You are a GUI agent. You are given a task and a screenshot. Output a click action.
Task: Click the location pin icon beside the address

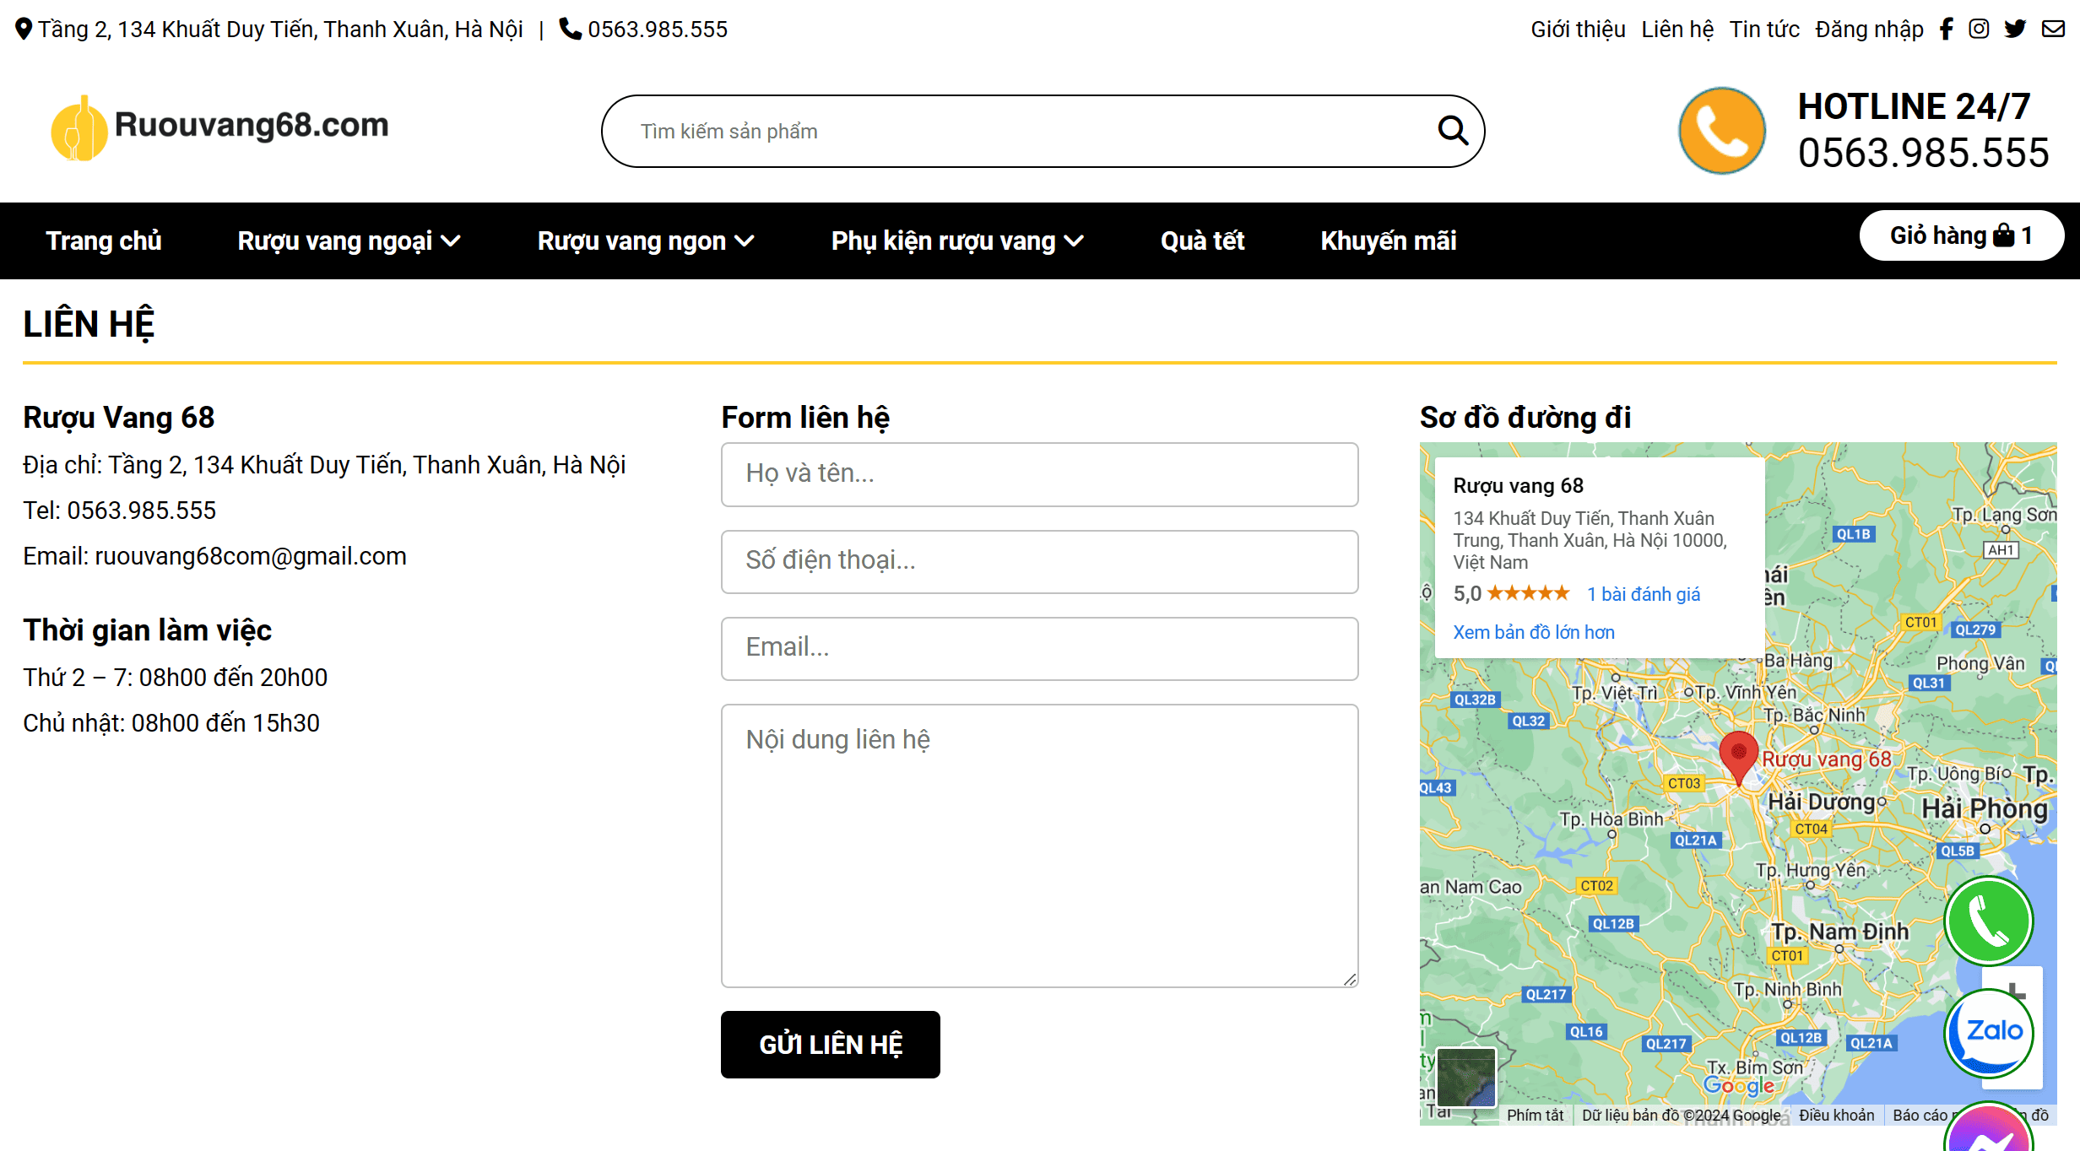[x=24, y=30]
